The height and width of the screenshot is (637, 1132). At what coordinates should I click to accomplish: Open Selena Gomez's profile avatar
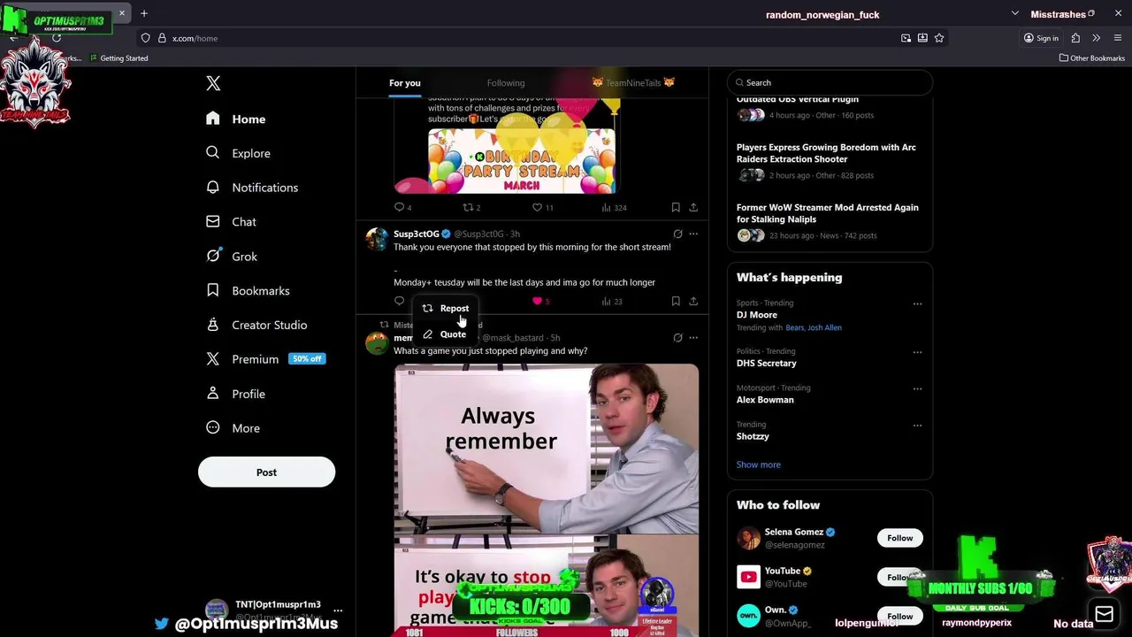748,538
